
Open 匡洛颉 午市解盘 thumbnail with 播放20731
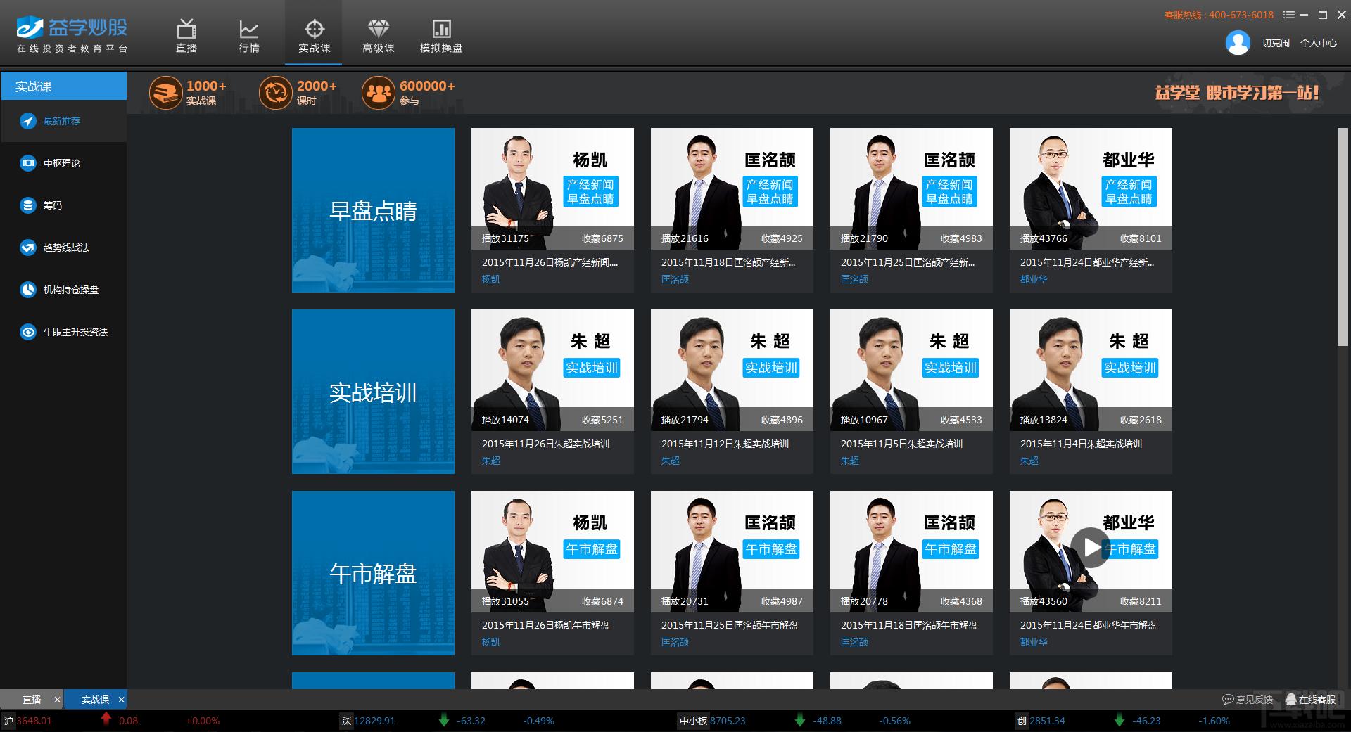[732, 551]
